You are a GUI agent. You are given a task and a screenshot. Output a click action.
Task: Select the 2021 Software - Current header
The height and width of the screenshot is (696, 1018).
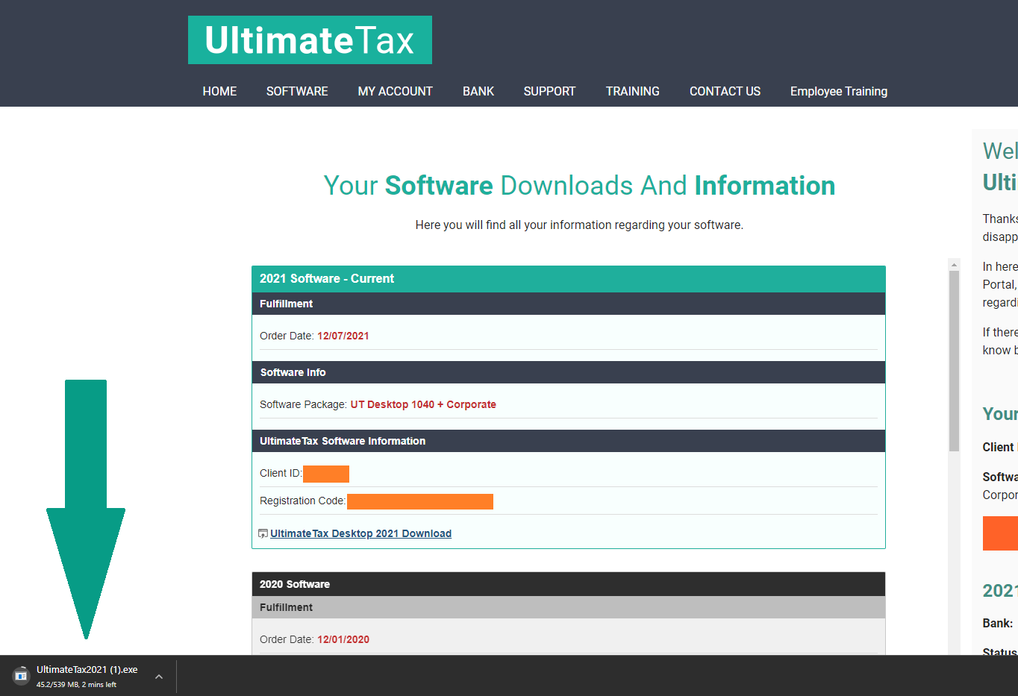(x=569, y=279)
